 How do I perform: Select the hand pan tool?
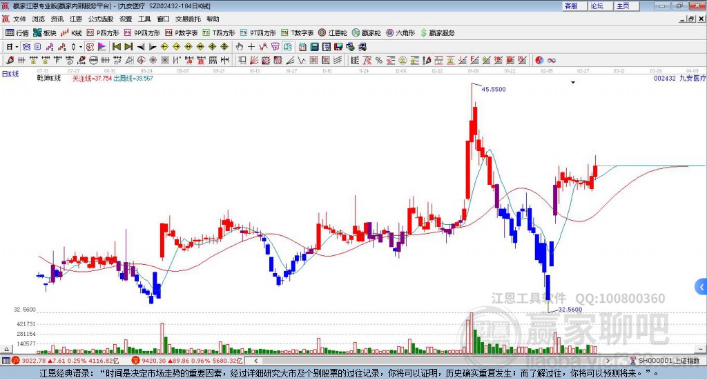click(x=240, y=47)
